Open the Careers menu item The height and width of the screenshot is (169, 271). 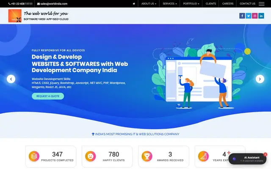pos(228,4)
